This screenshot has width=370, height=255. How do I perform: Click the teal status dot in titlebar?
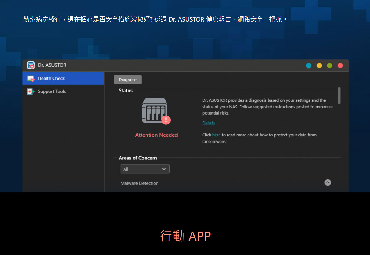[309, 65]
